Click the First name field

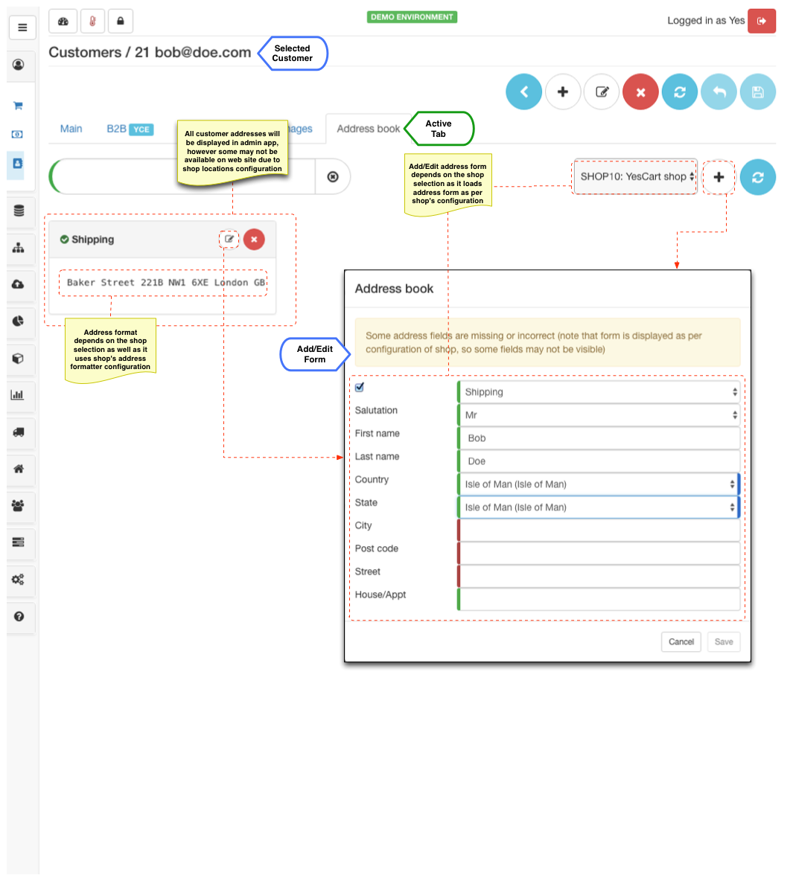(599, 438)
